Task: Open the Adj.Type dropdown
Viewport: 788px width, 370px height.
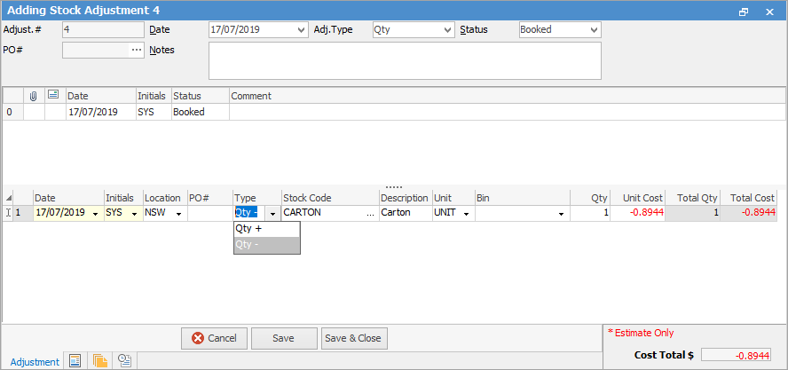Action: tap(448, 29)
